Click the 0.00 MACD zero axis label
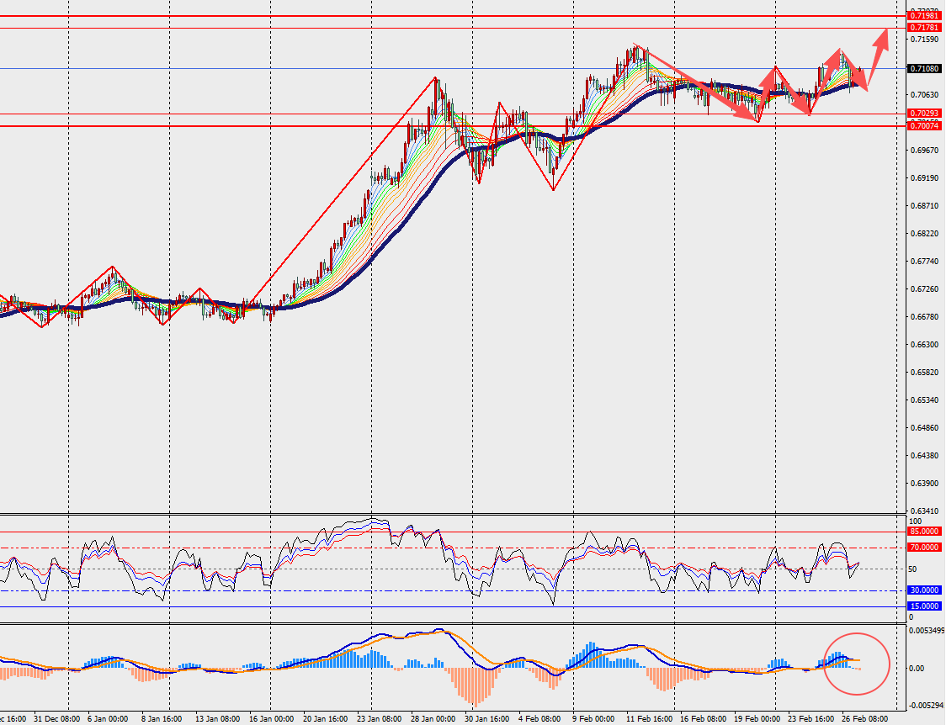 [x=920, y=669]
